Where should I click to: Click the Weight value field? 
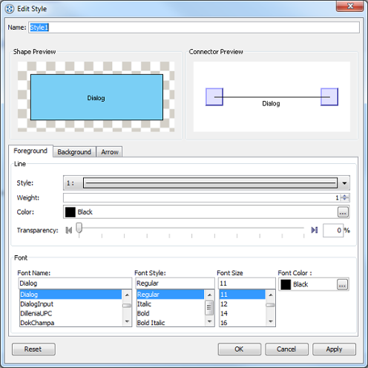point(202,197)
